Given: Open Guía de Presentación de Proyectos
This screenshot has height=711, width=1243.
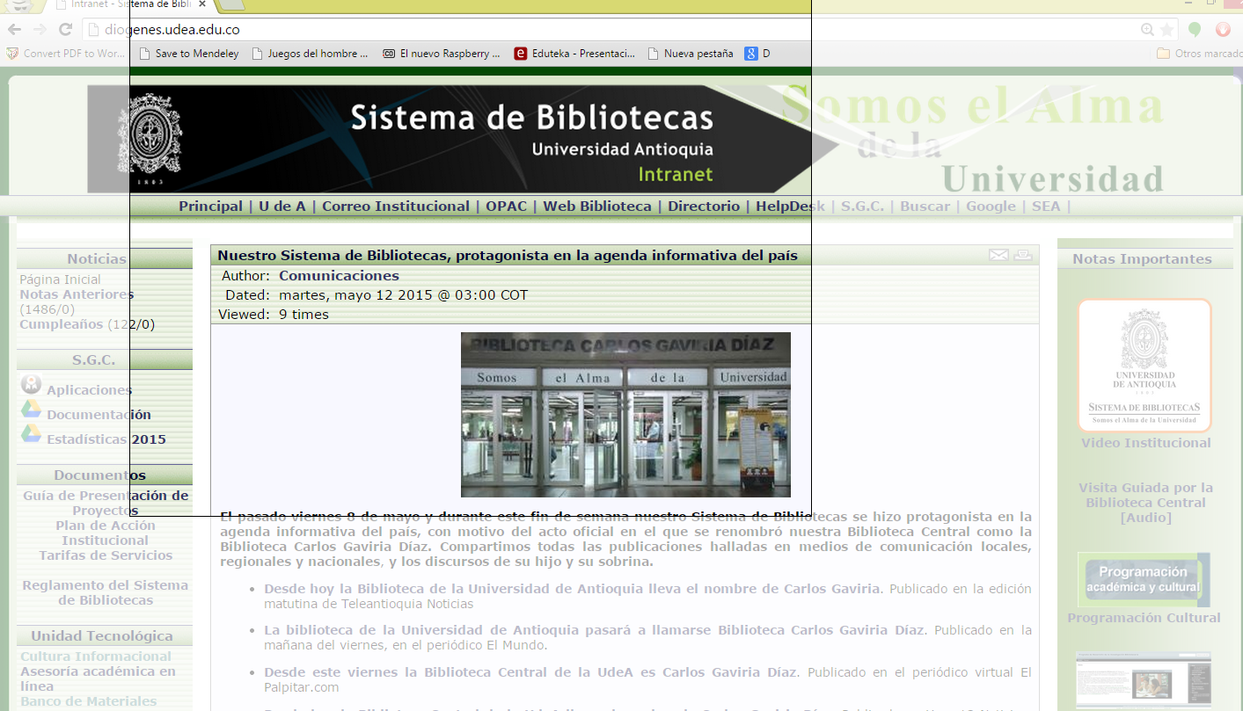Looking at the screenshot, I should (x=106, y=503).
